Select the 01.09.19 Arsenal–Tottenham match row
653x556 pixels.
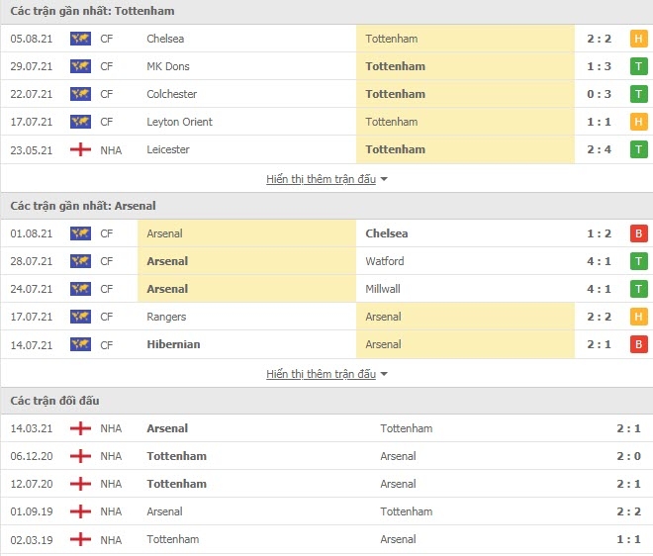(326, 511)
